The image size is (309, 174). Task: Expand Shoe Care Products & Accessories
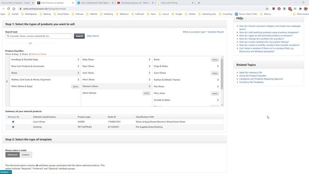pyautogui.click(x=45, y=66)
